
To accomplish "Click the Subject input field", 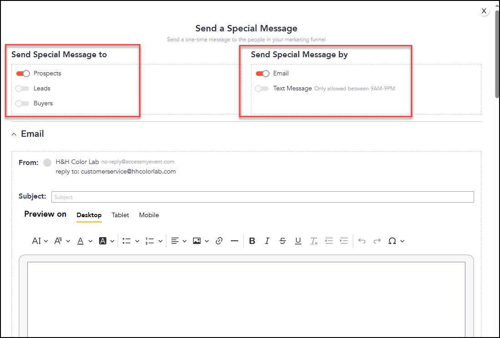I will click(263, 197).
